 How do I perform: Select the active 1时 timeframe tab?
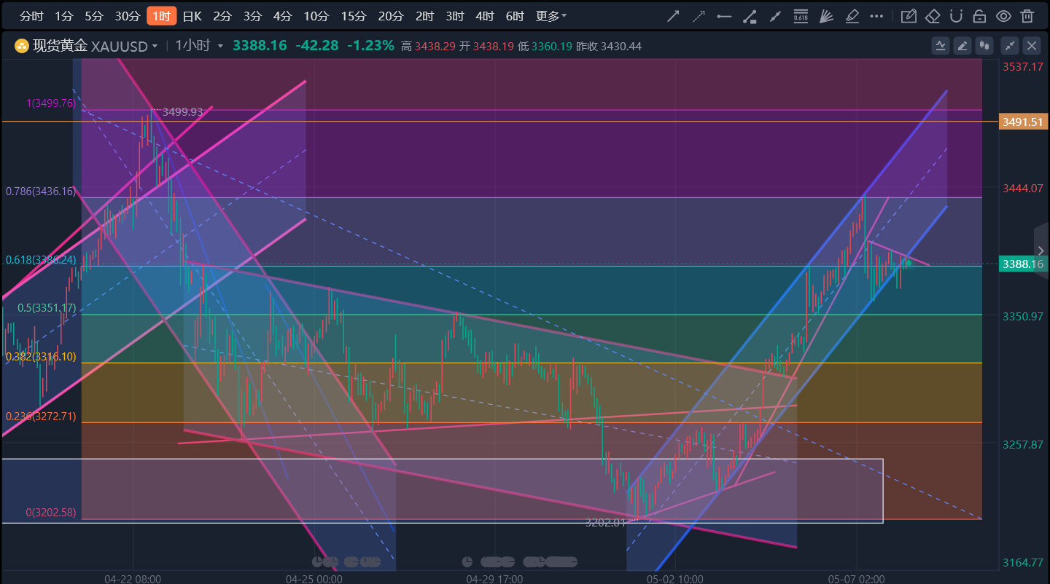[161, 16]
